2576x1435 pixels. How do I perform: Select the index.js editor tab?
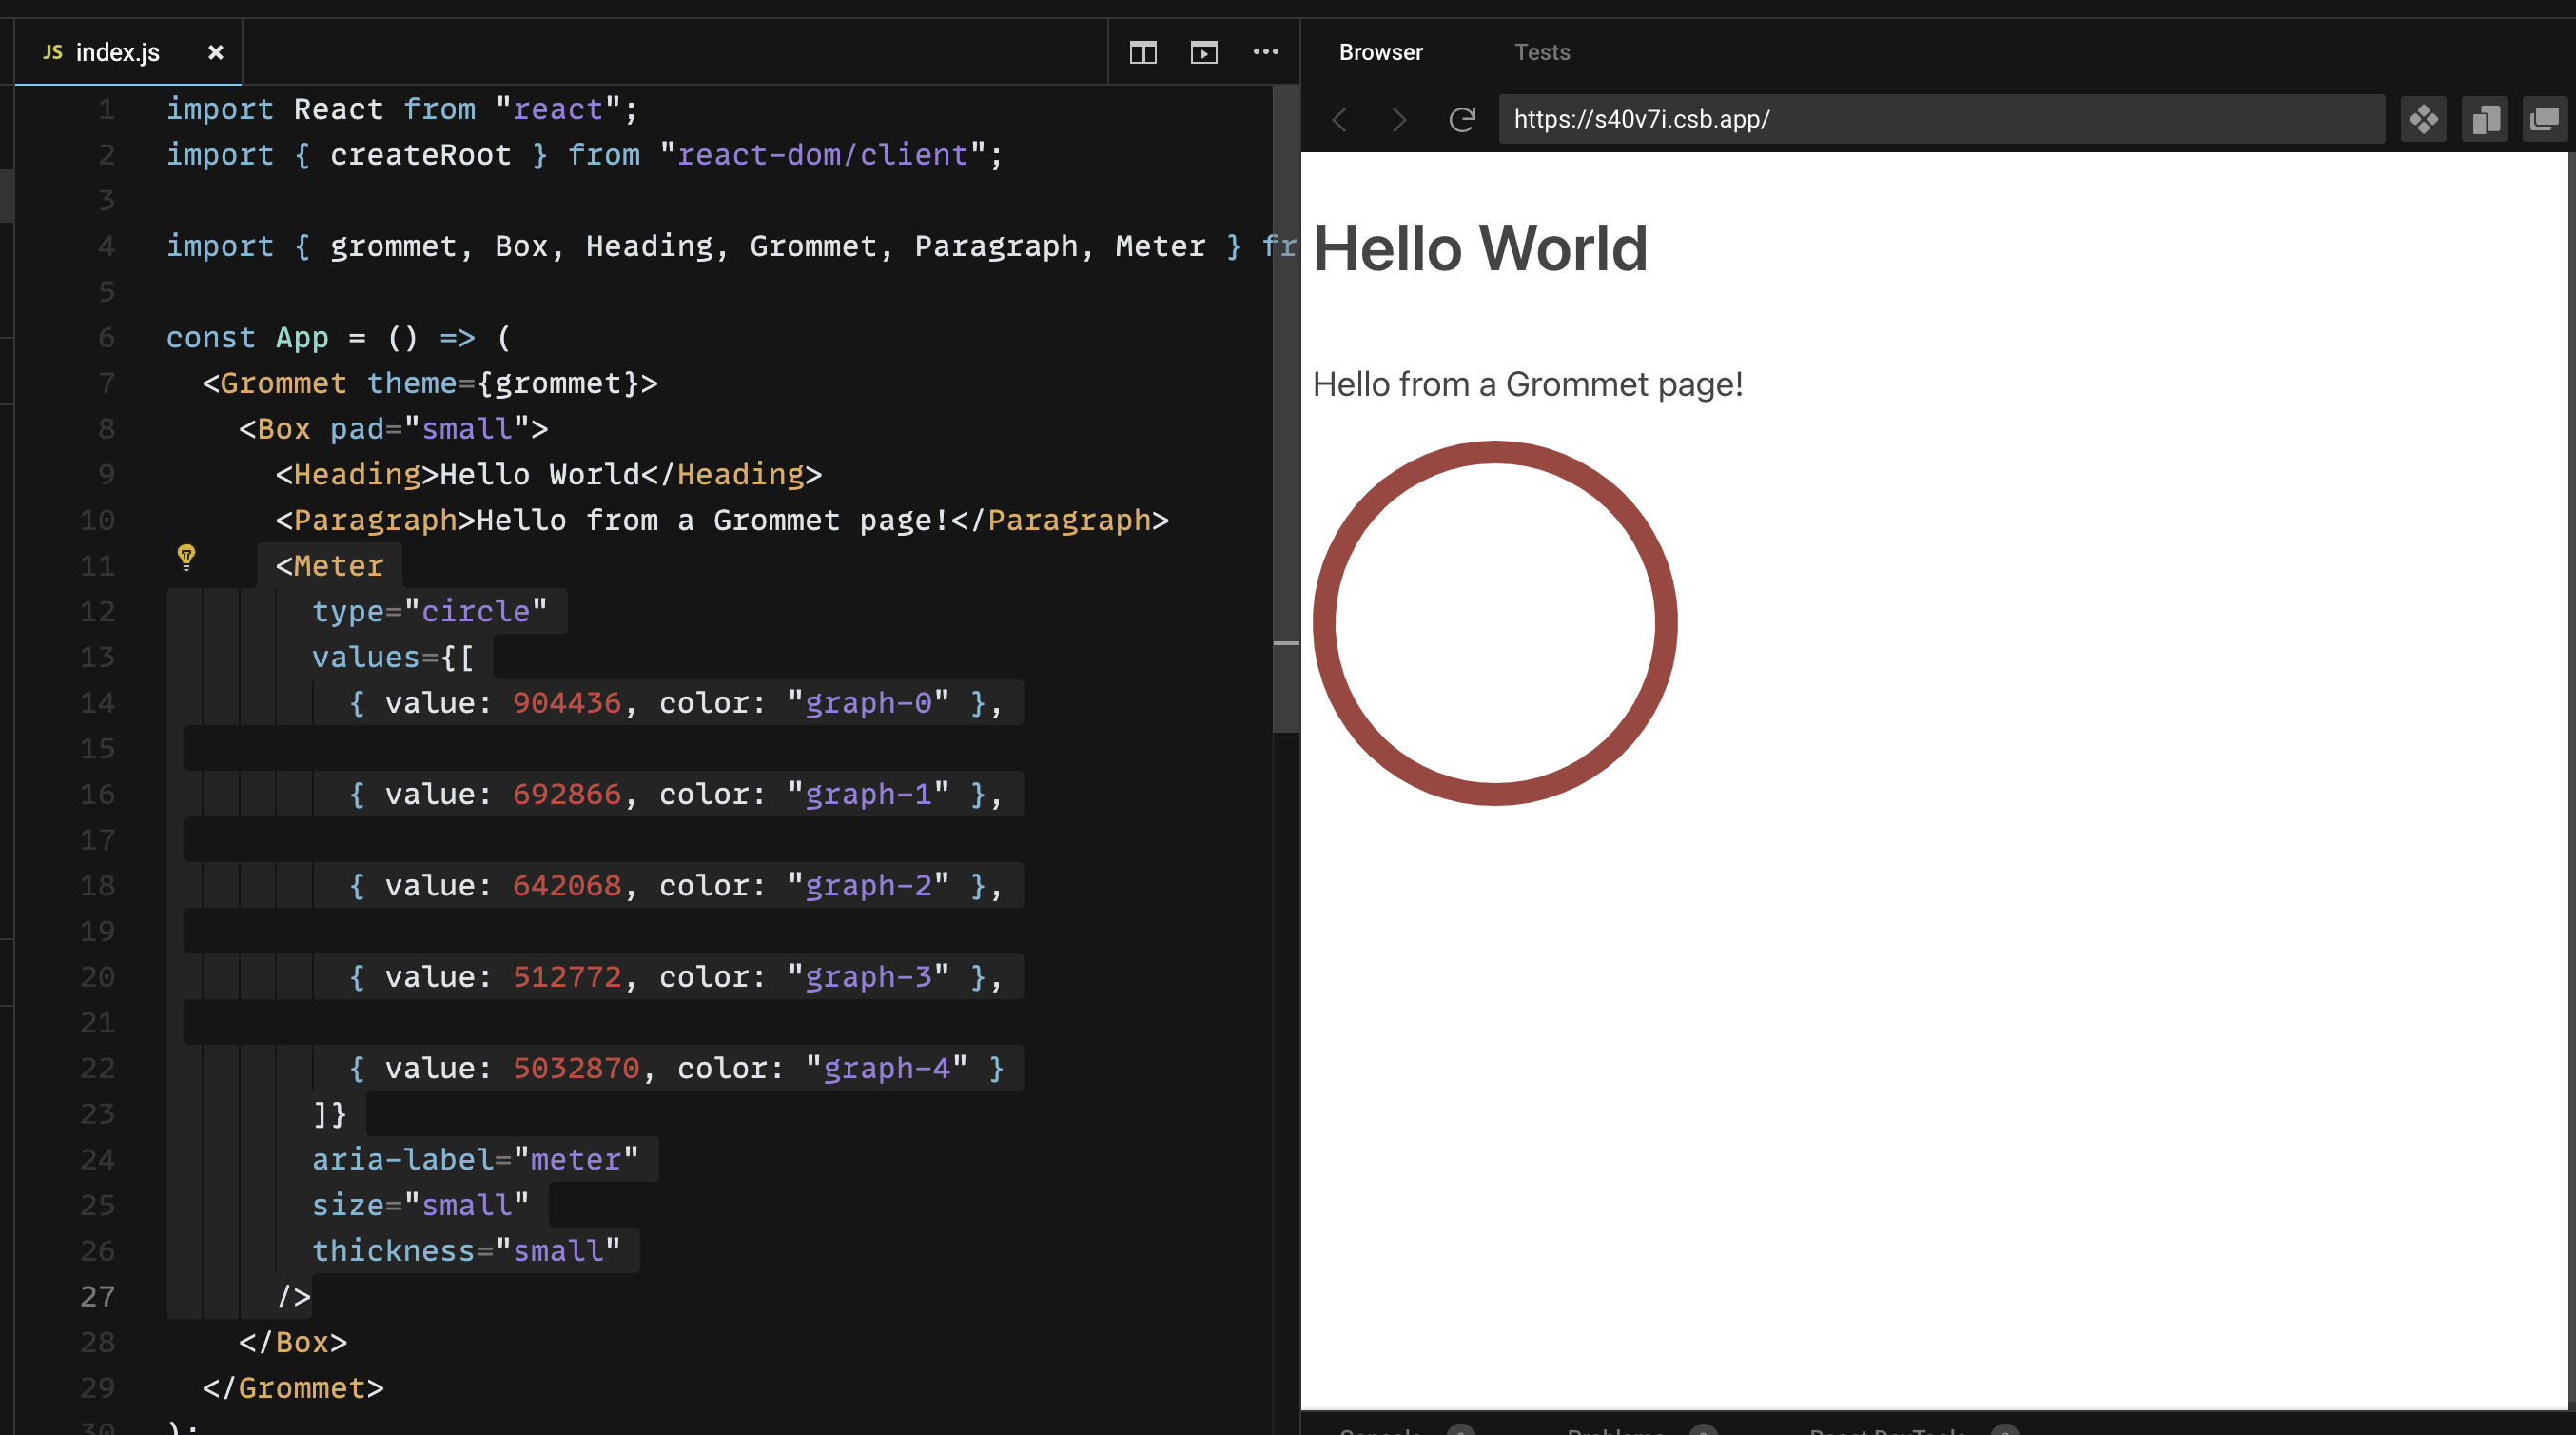[118, 51]
